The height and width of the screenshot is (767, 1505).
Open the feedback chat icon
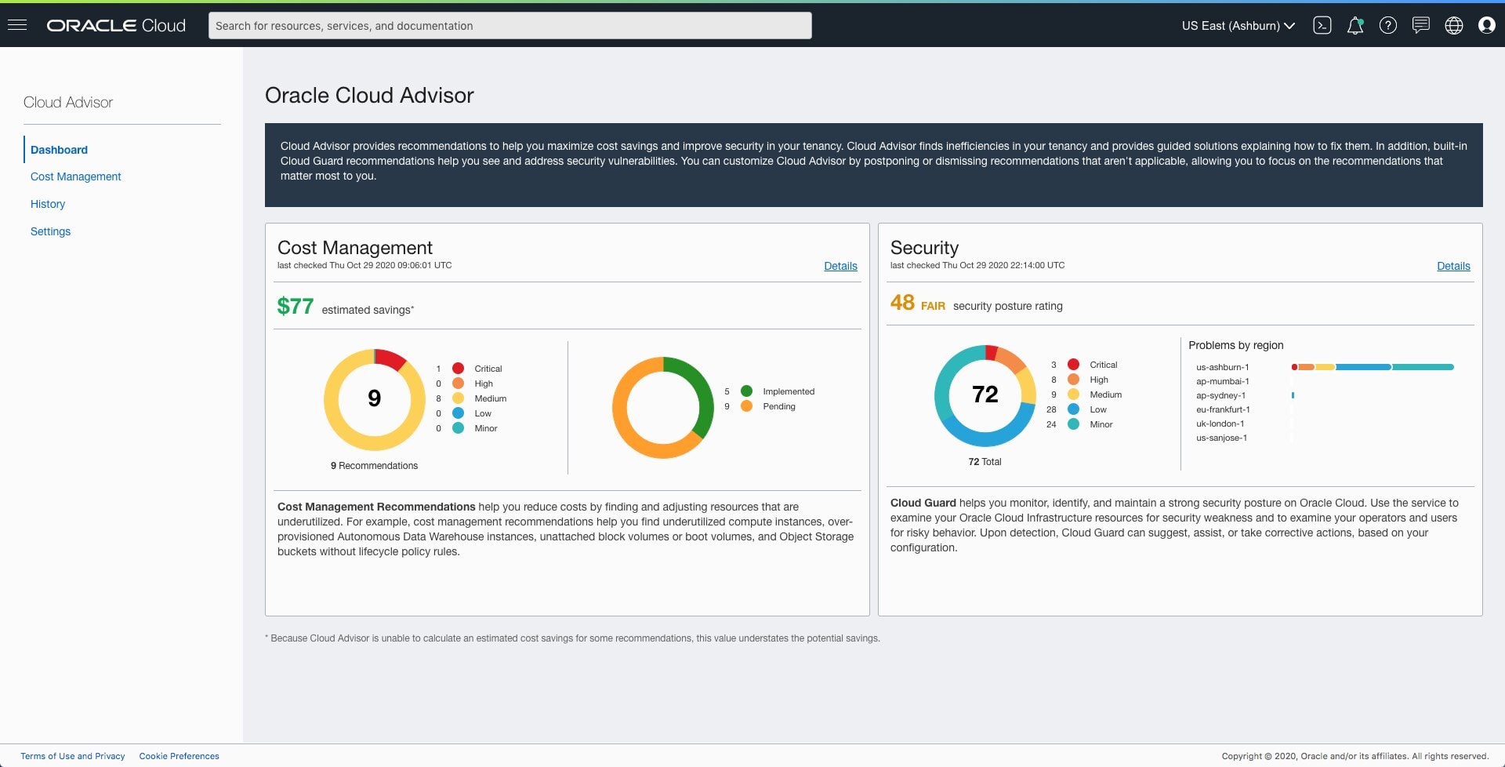(1421, 25)
